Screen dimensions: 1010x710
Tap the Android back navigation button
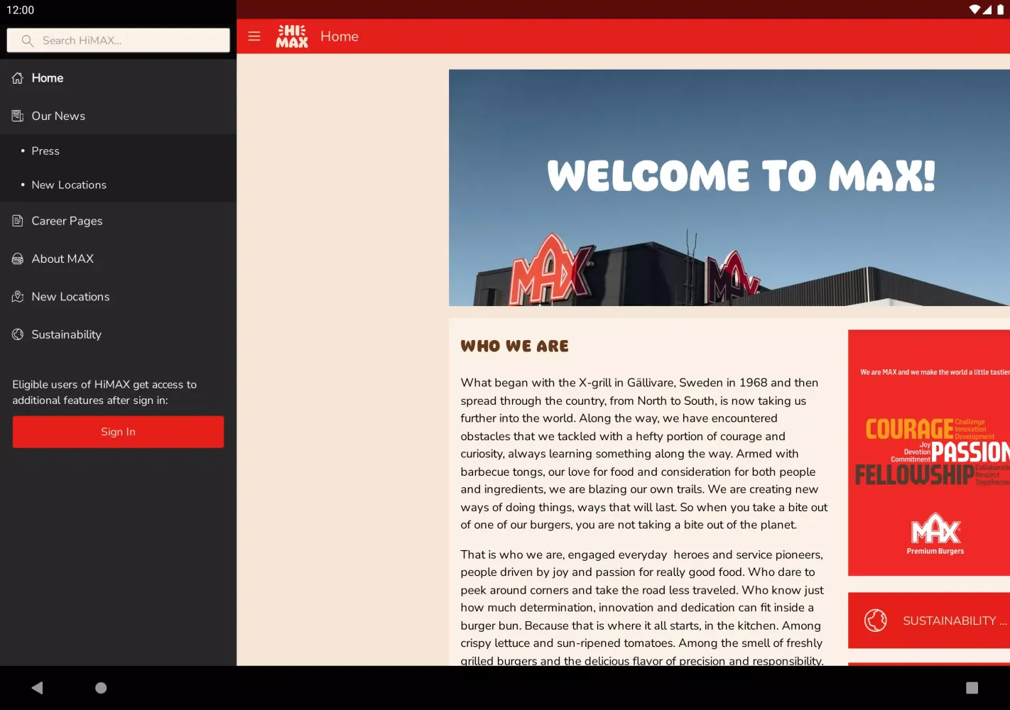click(x=38, y=687)
